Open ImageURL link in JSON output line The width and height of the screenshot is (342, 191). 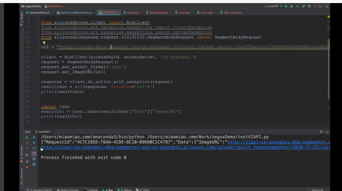(x=278, y=142)
